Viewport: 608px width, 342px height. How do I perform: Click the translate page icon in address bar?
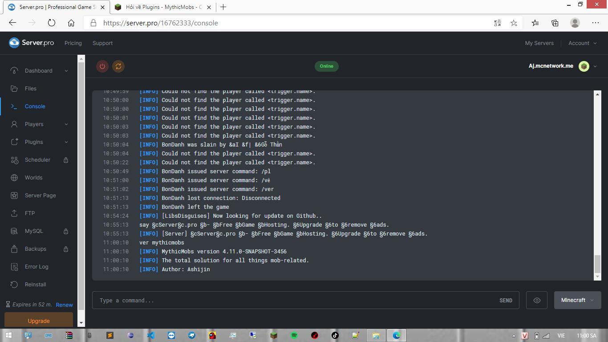point(498,23)
